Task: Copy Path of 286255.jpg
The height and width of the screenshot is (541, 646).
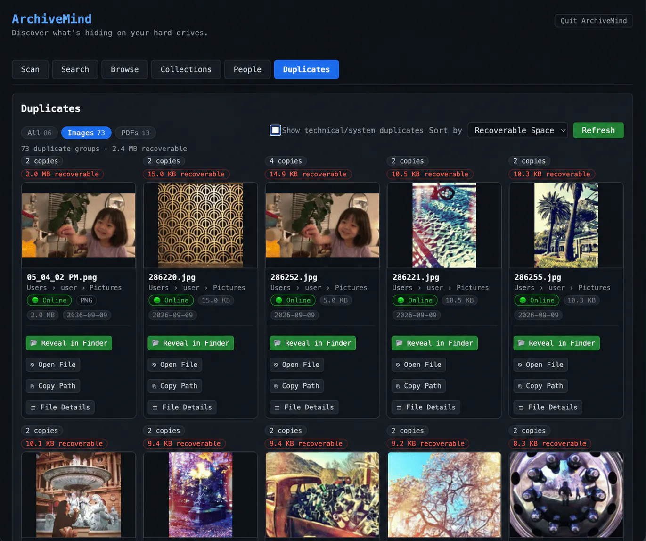Action: tap(540, 386)
